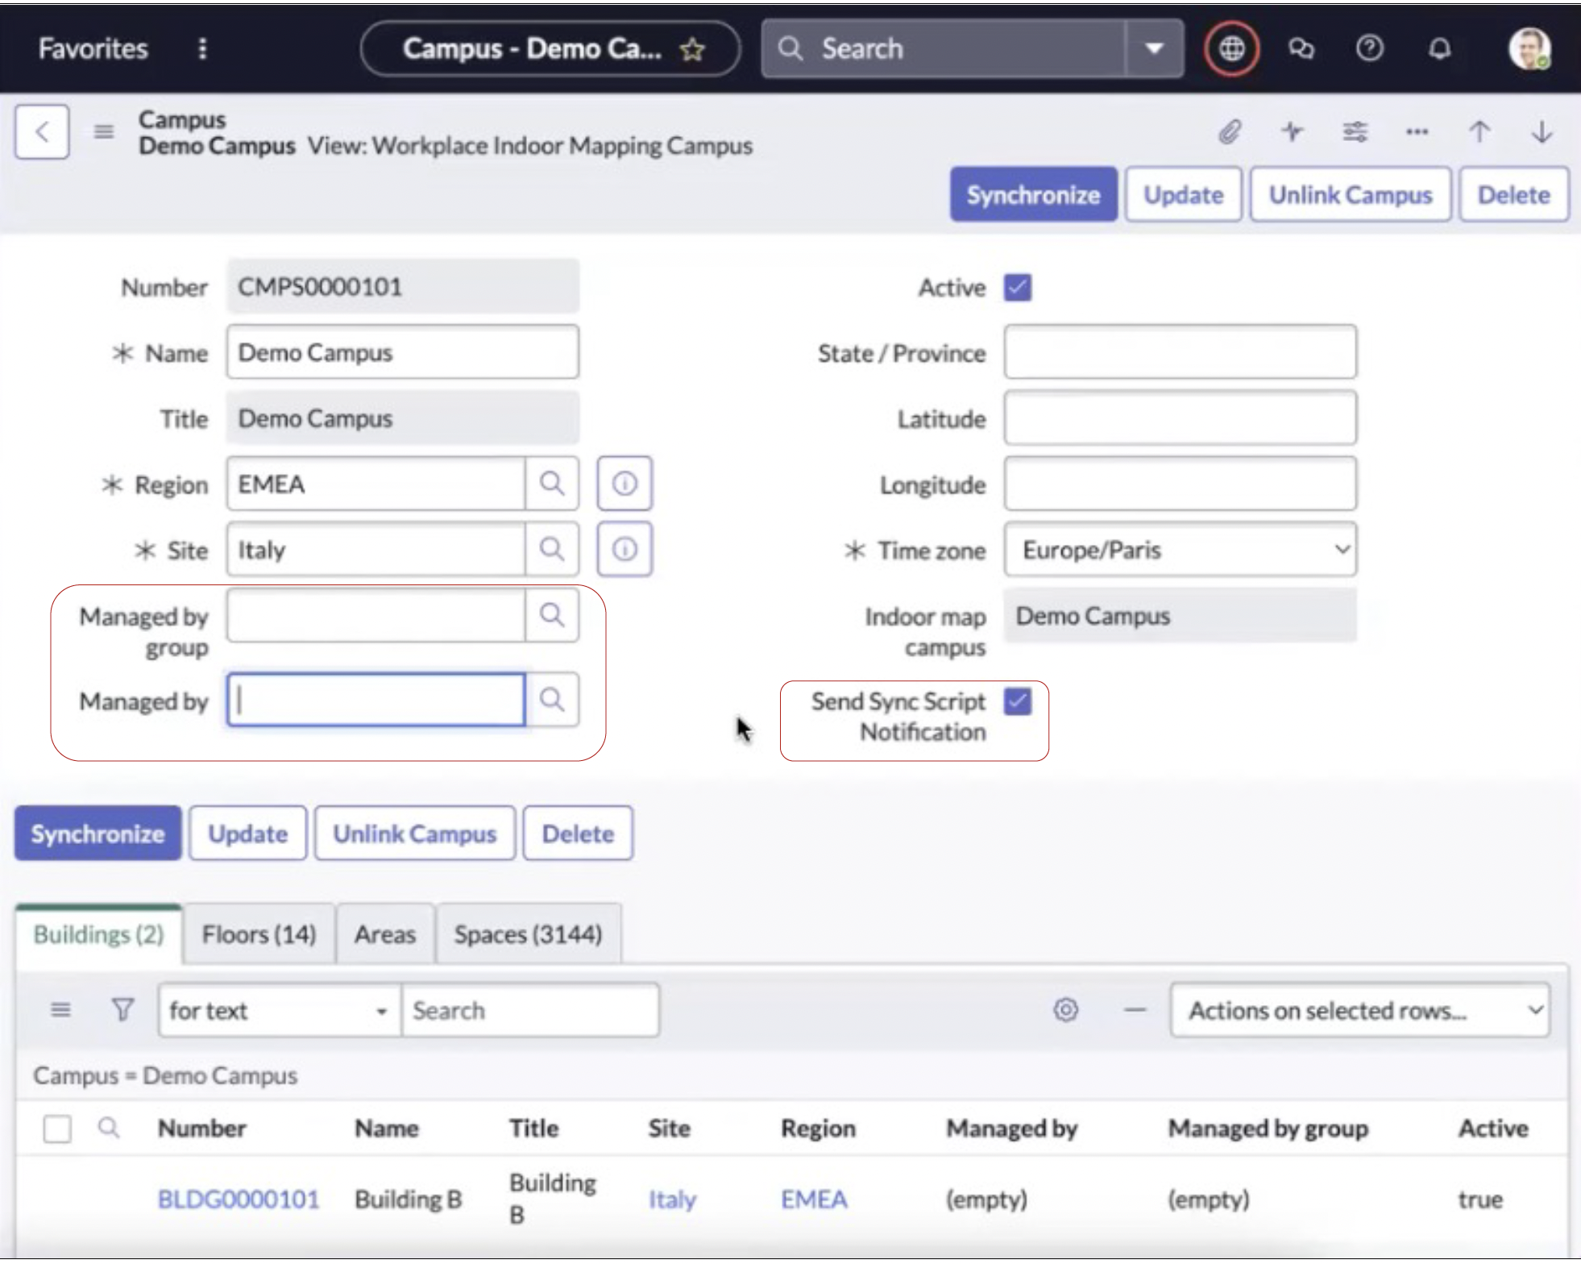Click the Longitude field
This screenshot has width=1581, height=1264.
point(1180,484)
